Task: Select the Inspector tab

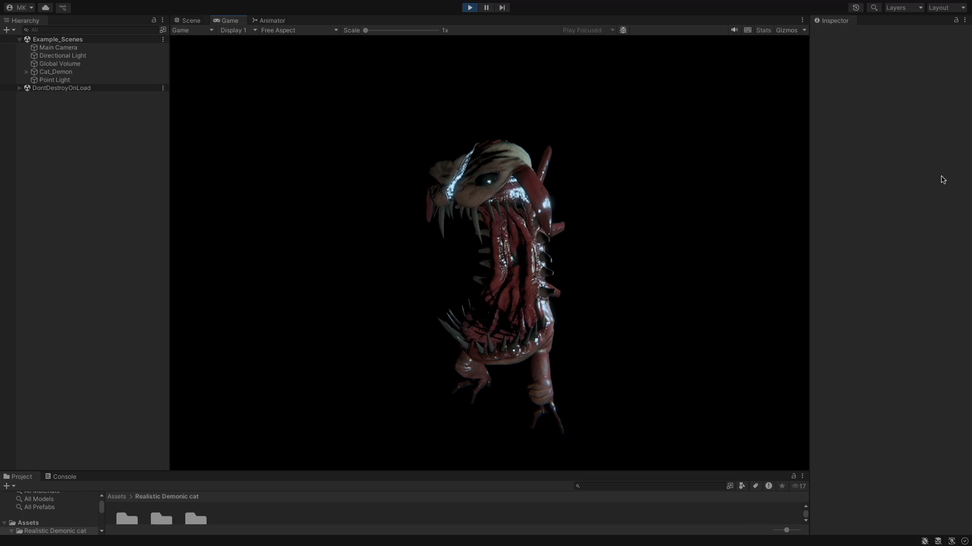Action: (831, 20)
